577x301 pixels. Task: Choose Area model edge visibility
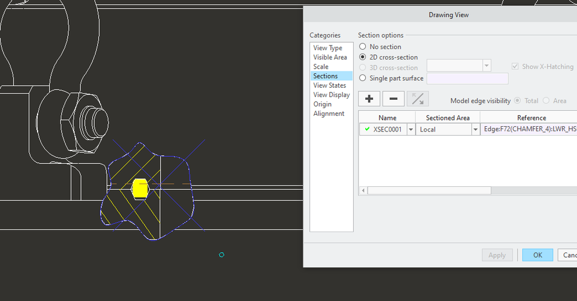pyautogui.click(x=546, y=100)
